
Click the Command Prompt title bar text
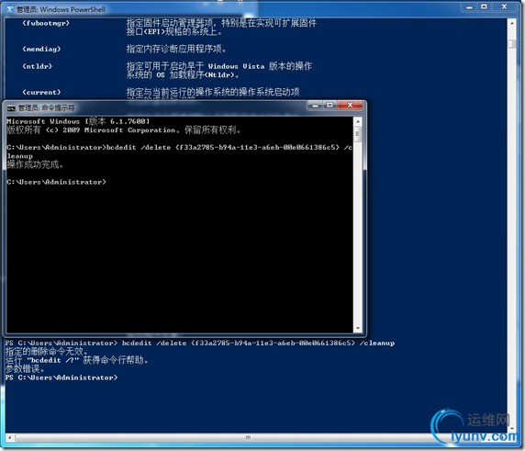point(46,107)
